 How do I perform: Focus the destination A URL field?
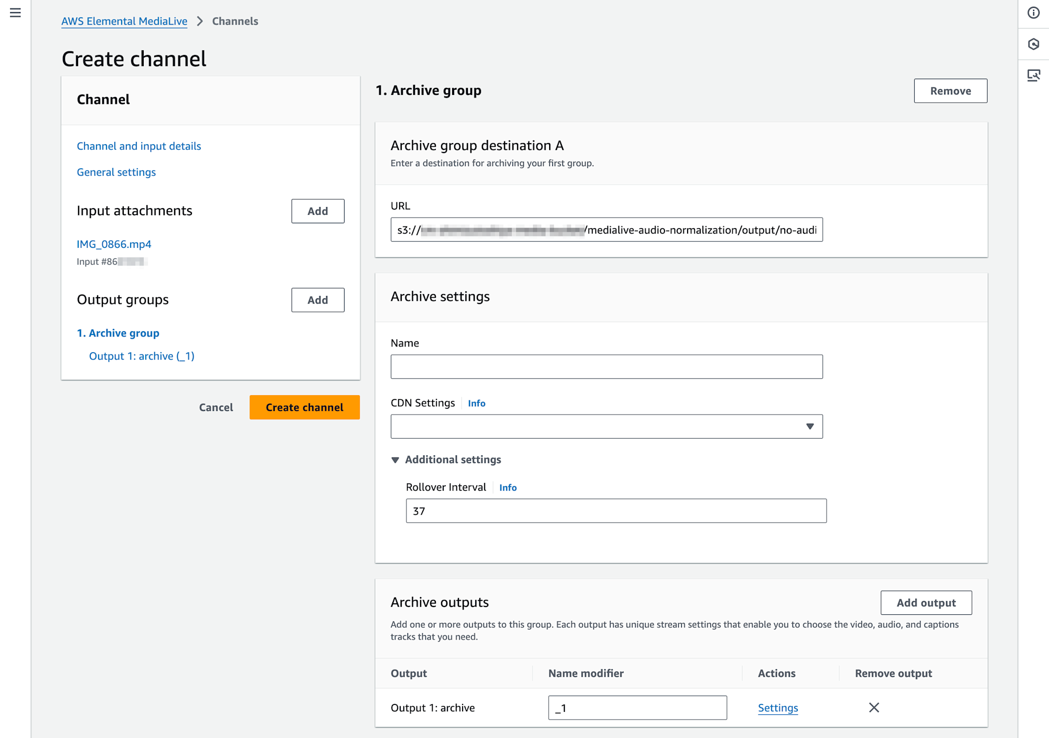(606, 230)
